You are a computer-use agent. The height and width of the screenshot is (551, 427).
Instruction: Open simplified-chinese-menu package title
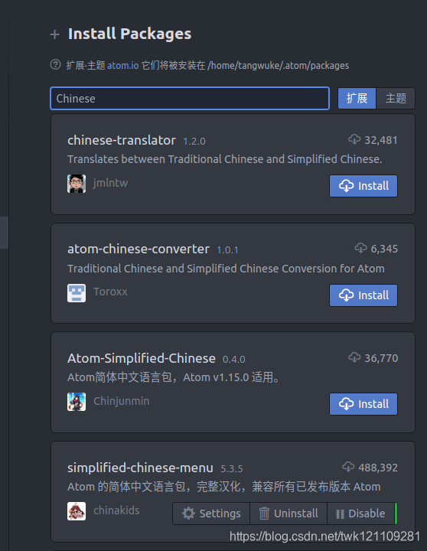[140, 468]
